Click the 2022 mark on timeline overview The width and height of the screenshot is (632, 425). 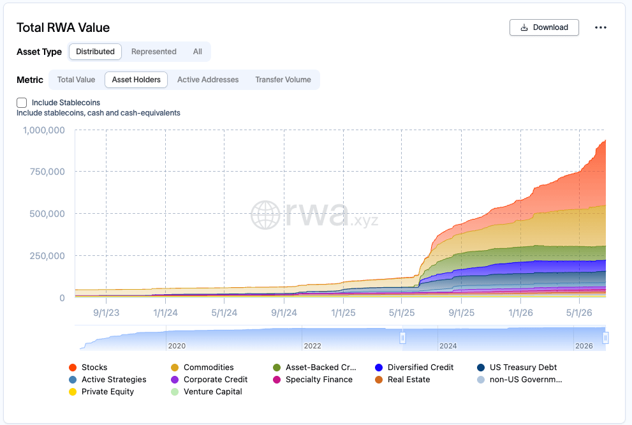(312, 346)
